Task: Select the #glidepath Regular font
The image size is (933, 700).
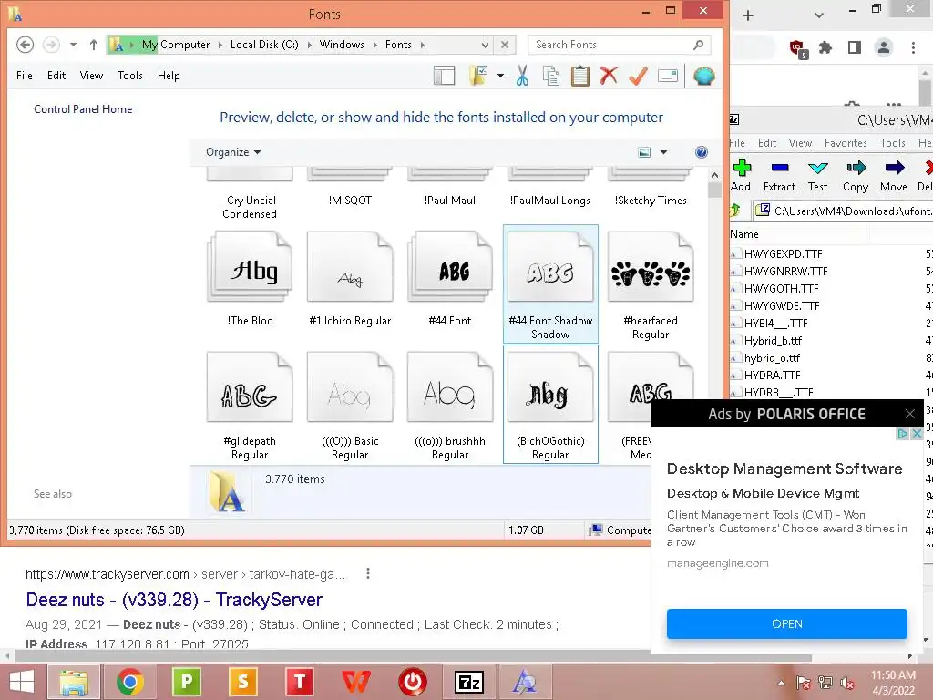Action: click(x=250, y=405)
